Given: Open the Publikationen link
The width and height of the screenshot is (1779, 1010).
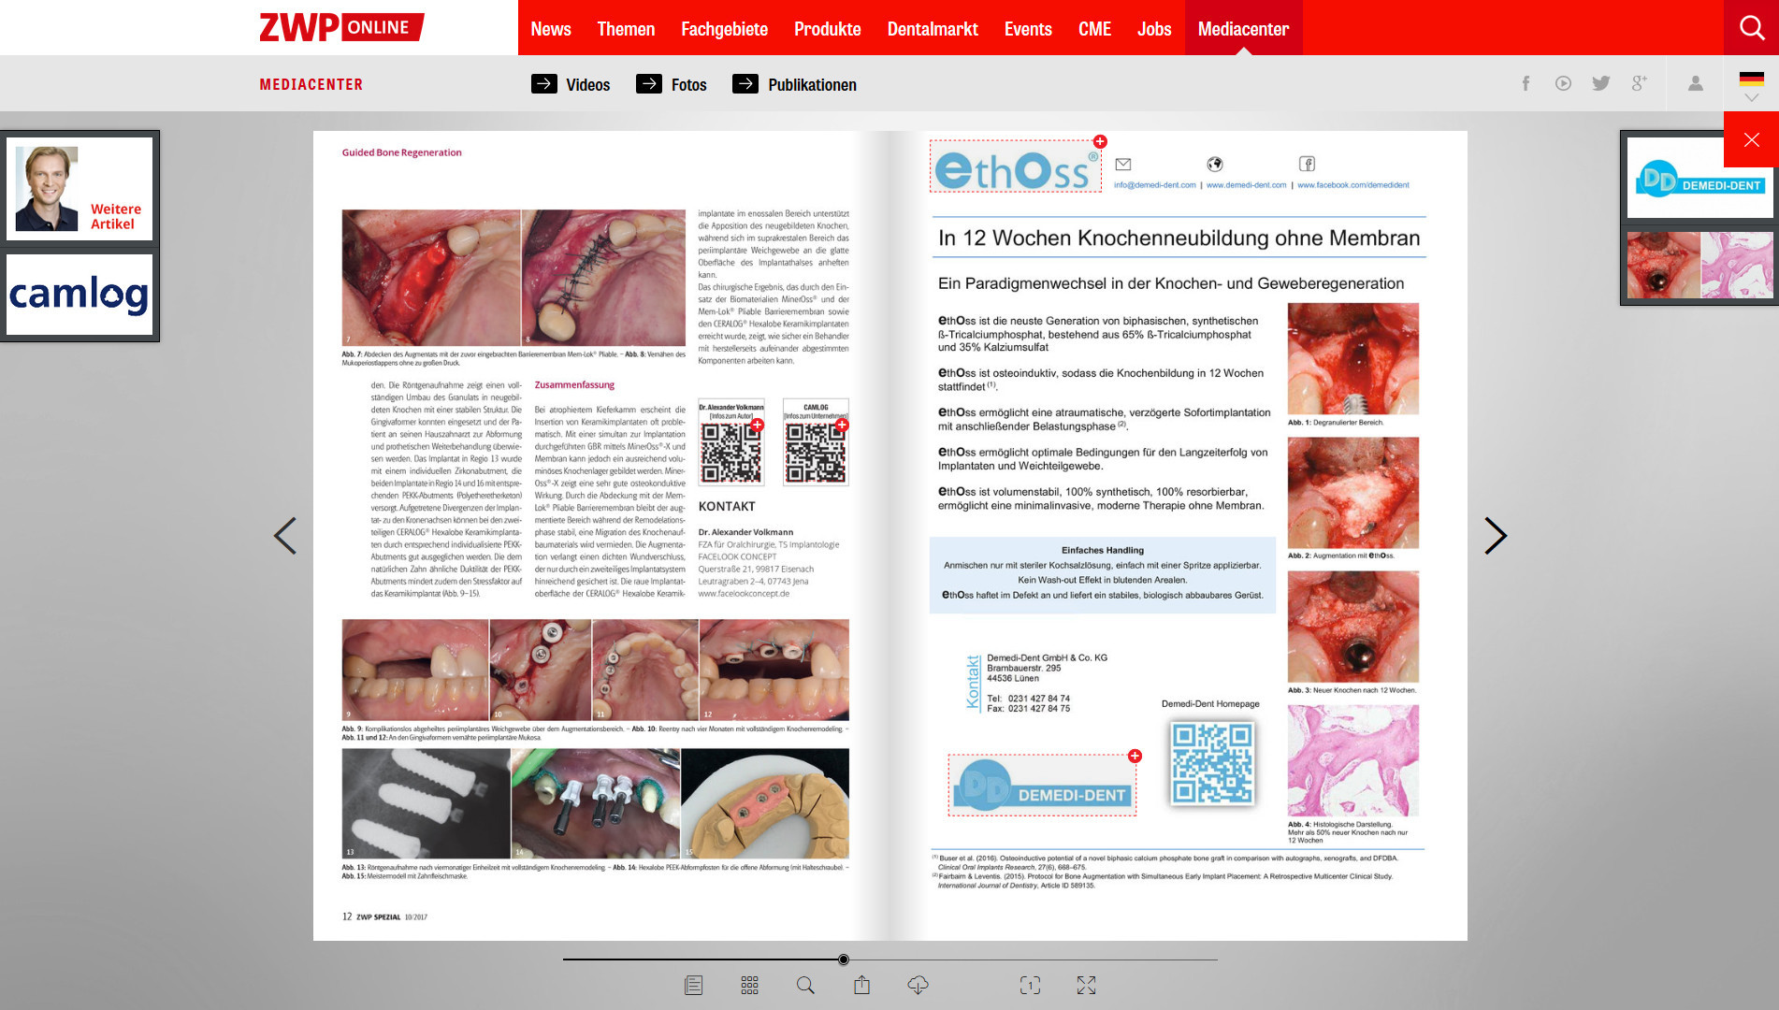Looking at the screenshot, I should [794, 84].
